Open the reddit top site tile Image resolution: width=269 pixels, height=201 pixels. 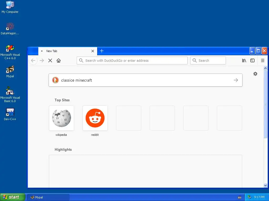[x=95, y=118]
